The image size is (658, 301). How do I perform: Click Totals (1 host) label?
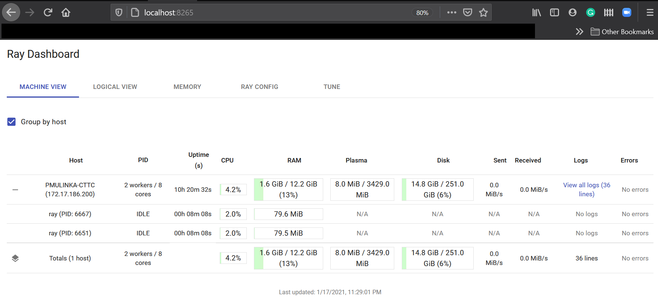pos(70,258)
